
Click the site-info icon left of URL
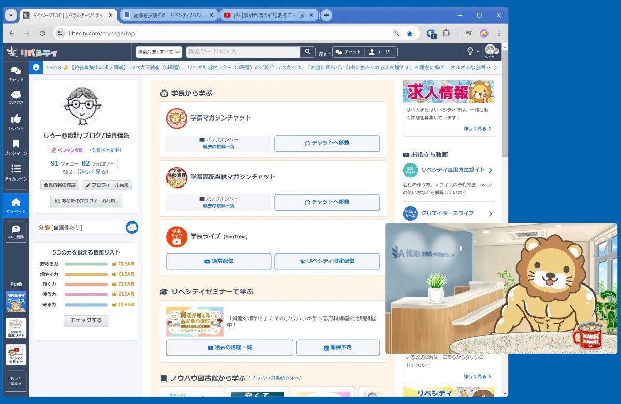[60, 33]
